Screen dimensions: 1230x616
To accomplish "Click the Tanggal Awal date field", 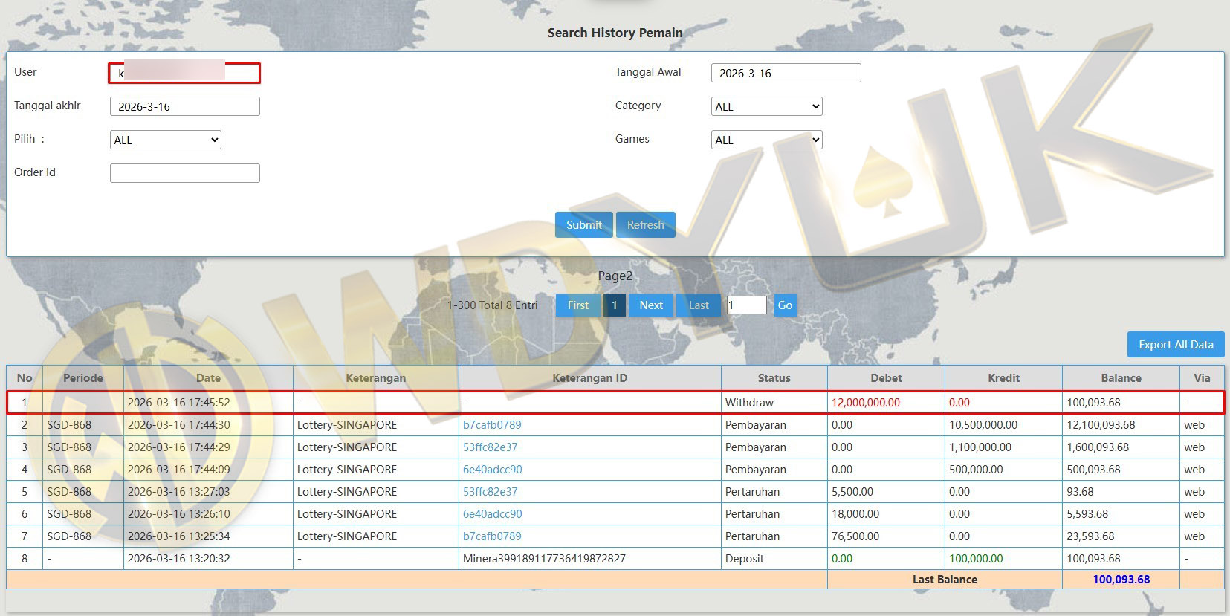I will (x=786, y=73).
